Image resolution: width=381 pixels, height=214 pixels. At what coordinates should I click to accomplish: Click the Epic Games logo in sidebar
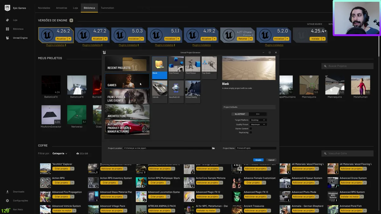pos(7,8)
